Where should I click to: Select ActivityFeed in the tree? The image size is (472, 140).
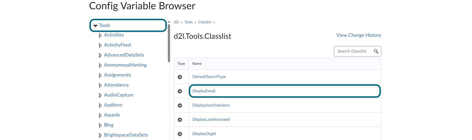click(x=117, y=45)
